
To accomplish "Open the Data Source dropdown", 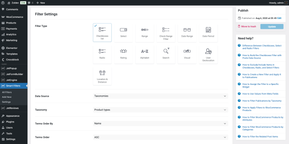I will (160, 96).
